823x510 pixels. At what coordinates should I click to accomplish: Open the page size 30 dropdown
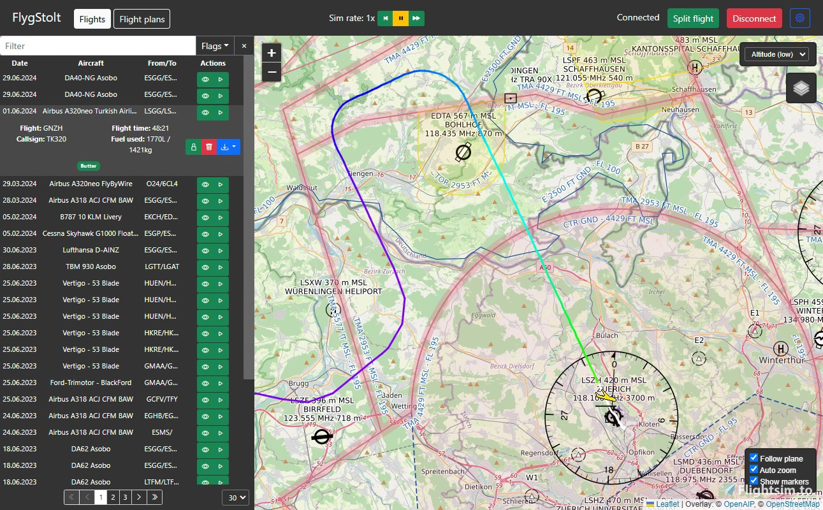[235, 498]
